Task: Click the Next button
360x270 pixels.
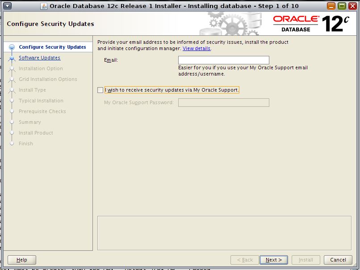Action: tap(274, 260)
